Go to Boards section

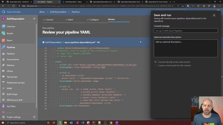click(x=10, y=33)
